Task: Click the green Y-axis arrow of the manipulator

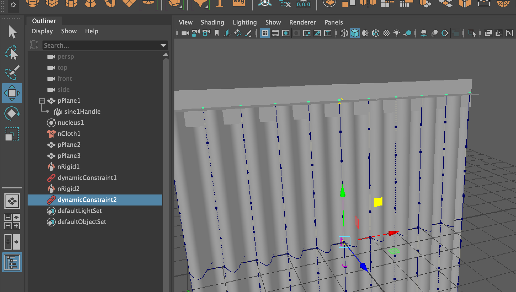Action: (342, 191)
